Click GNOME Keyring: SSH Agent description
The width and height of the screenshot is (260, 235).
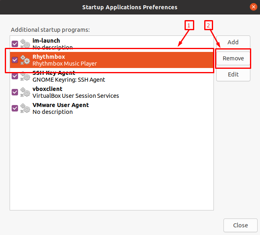(69, 80)
